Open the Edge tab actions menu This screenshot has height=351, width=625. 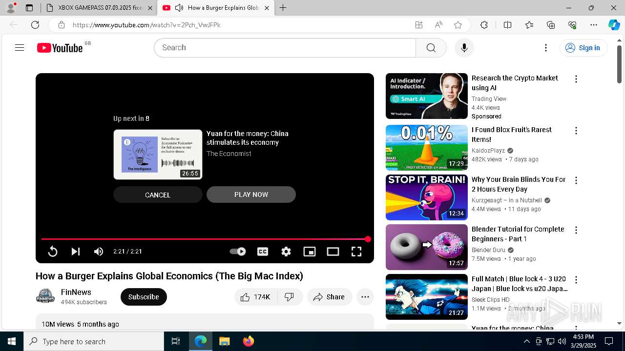pos(29,8)
